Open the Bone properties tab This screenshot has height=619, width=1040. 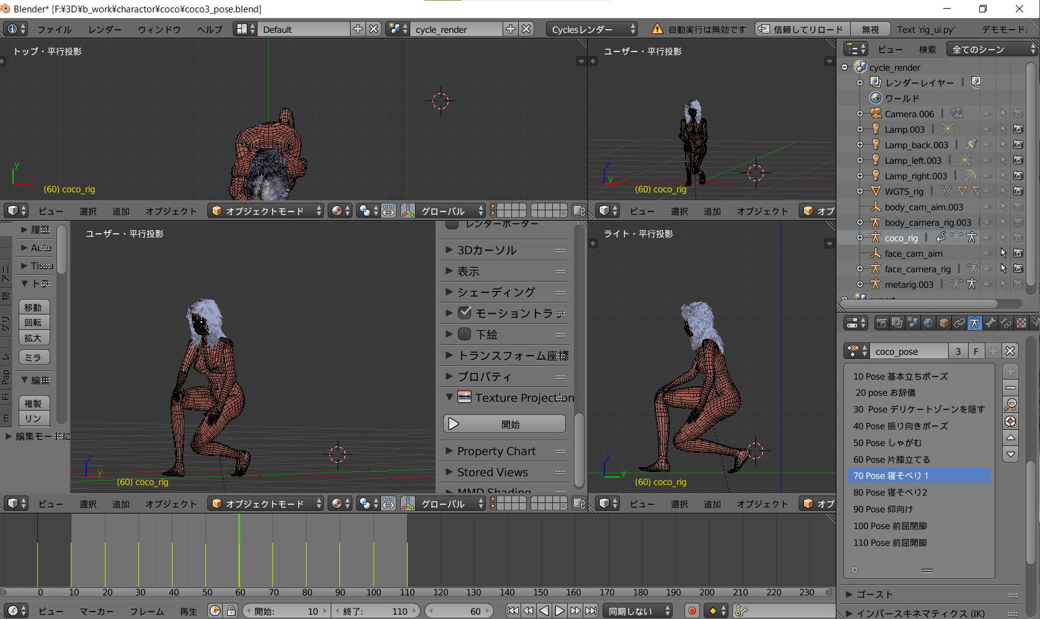pyautogui.click(x=990, y=323)
